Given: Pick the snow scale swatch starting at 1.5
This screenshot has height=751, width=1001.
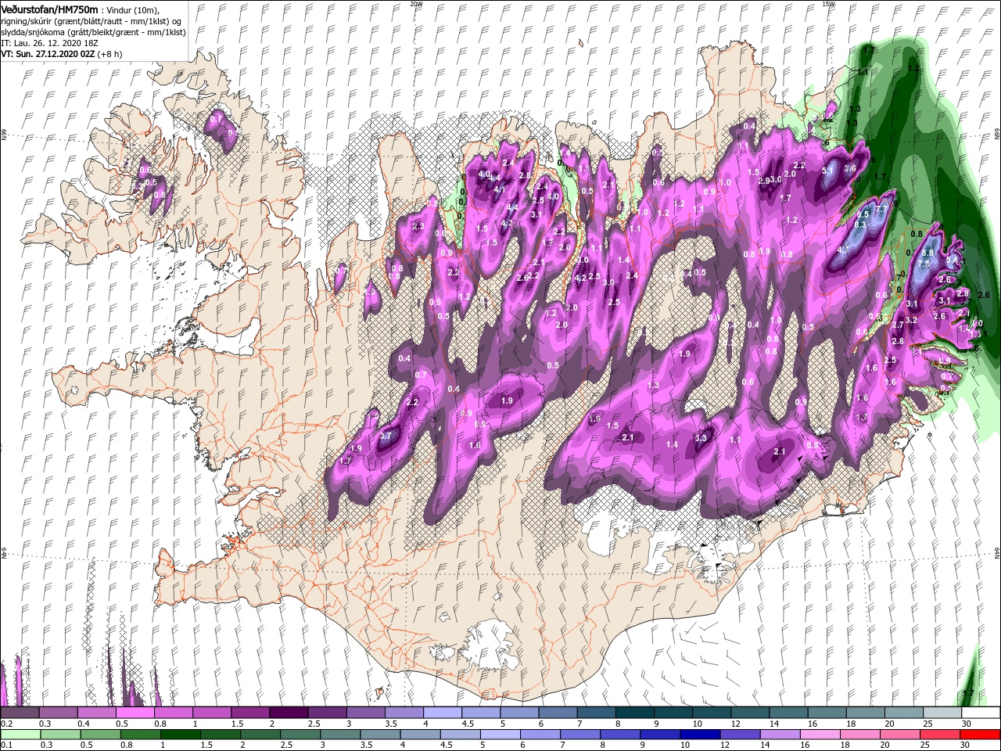Looking at the screenshot, I should point(249,711).
